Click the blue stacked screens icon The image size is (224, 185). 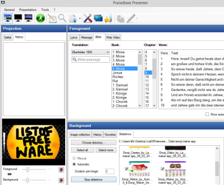(x=98, y=18)
